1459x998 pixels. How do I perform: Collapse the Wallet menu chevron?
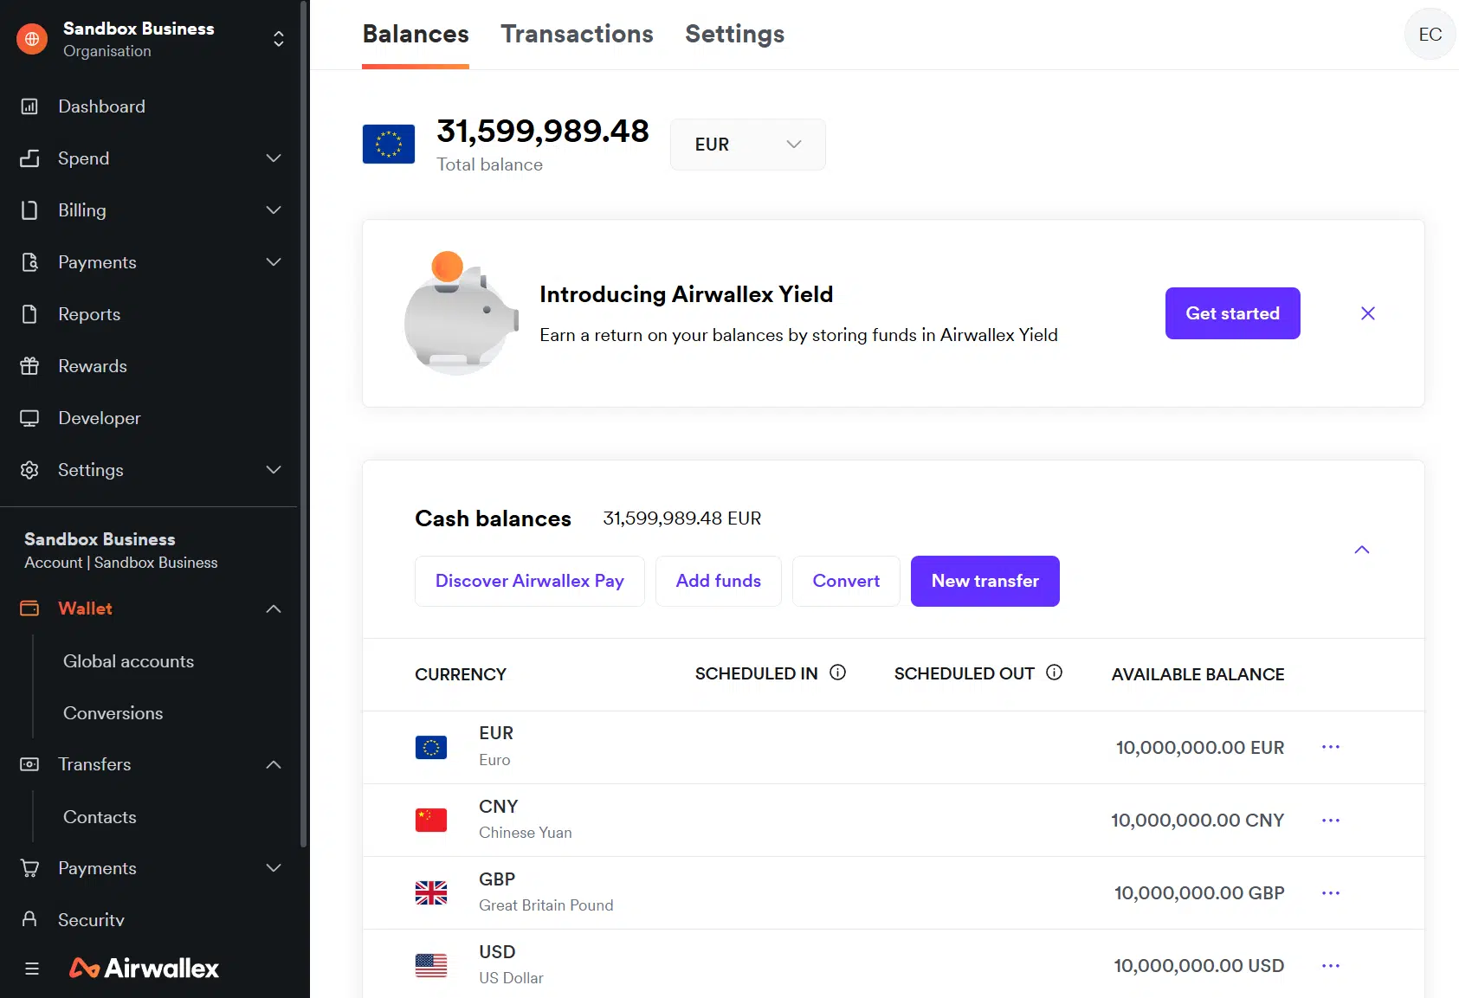click(x=274, y=608)
